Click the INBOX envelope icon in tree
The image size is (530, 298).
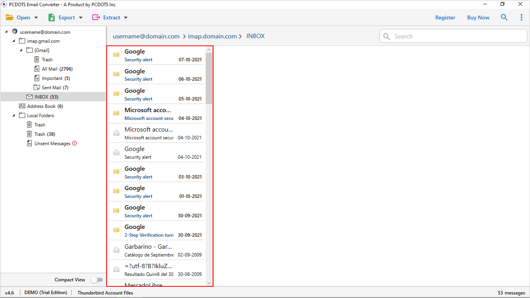pyautogui.click(x=29, y=97)
